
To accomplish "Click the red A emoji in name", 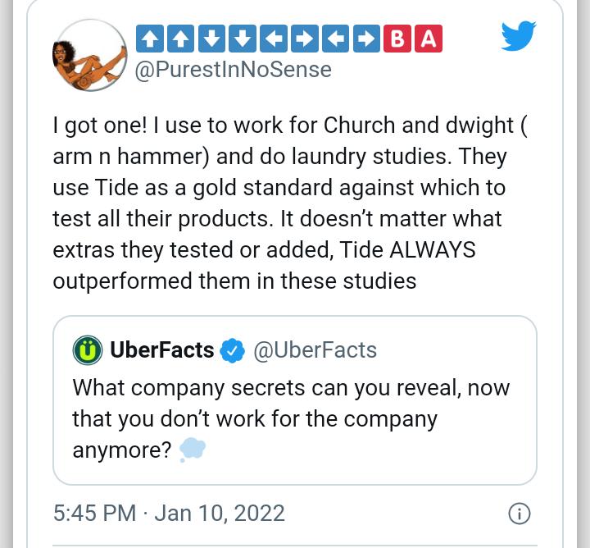I will coord(429,39).
